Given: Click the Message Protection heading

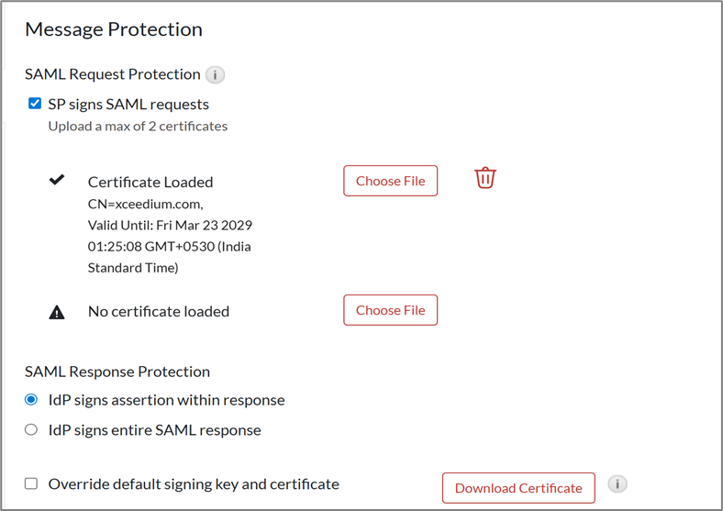Looking at the screenshot, I should pyautogui.click(x=114, y=29).
